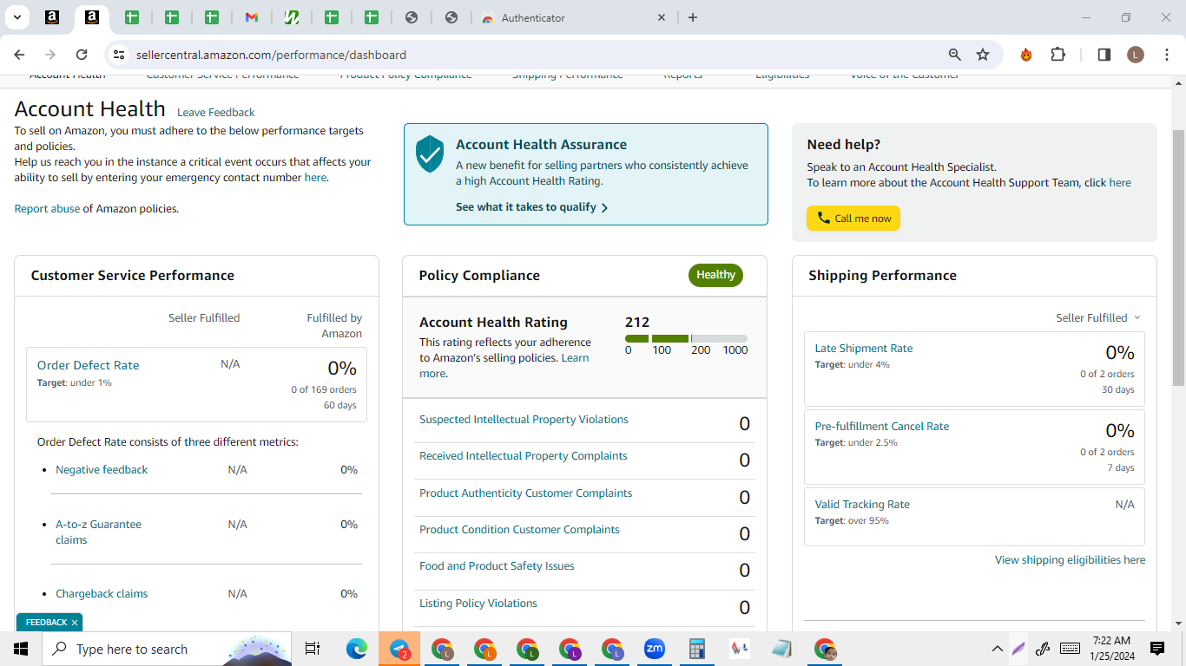This screenshot has width=1186, height=666.
Task: Show hidden system tray icons
Action: (998, 649)
